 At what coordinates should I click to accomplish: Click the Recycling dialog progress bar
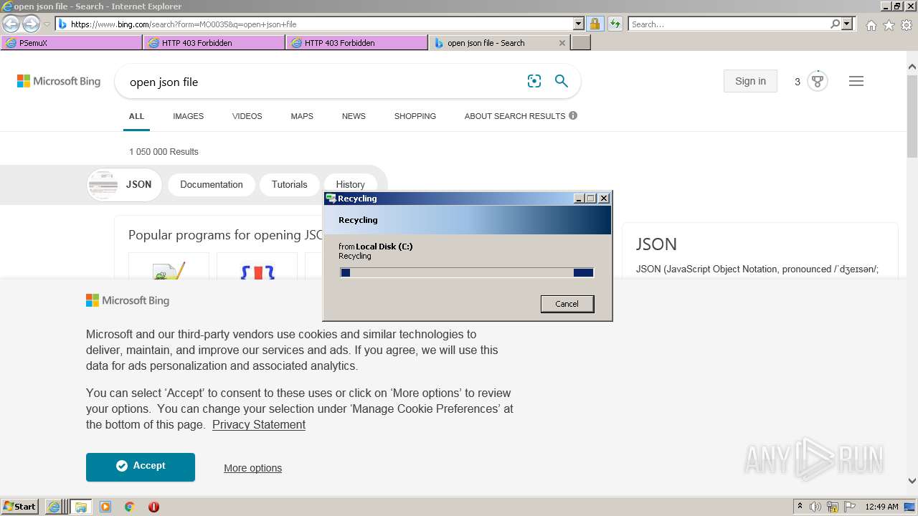pyautogui.click(x=467, y=272)
